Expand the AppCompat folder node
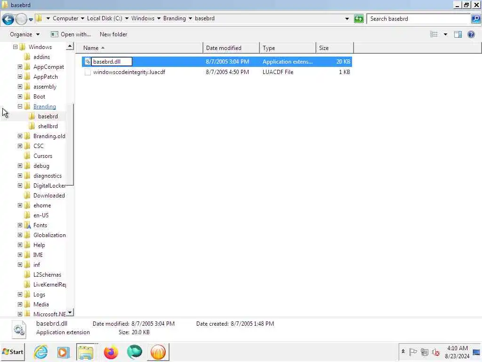 tap(20, 67)
